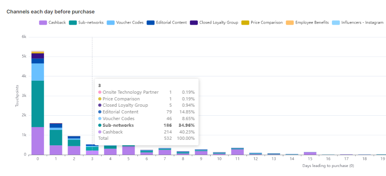Select the teal Sub-networks segment of the day 0 bar
Screen dimensions: 386x176
coord(38,104)
